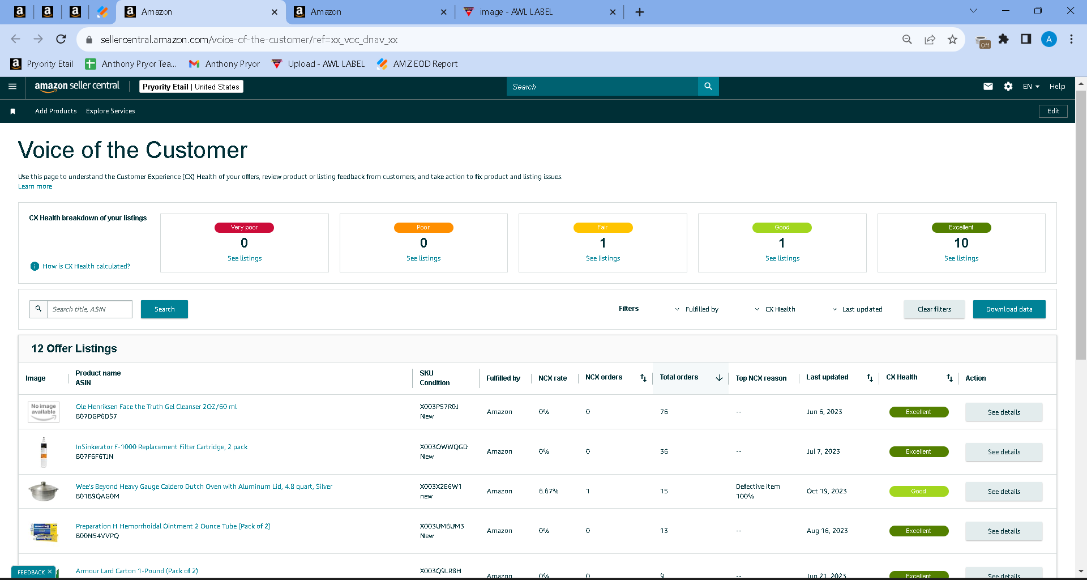Switch to the image - AWL LABEL tab
Viewport: 1087px width, 580px height.
(538, 12)
